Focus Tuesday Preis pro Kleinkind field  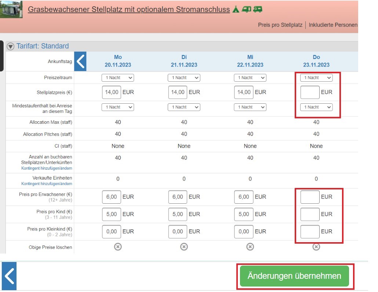[178, 232]
